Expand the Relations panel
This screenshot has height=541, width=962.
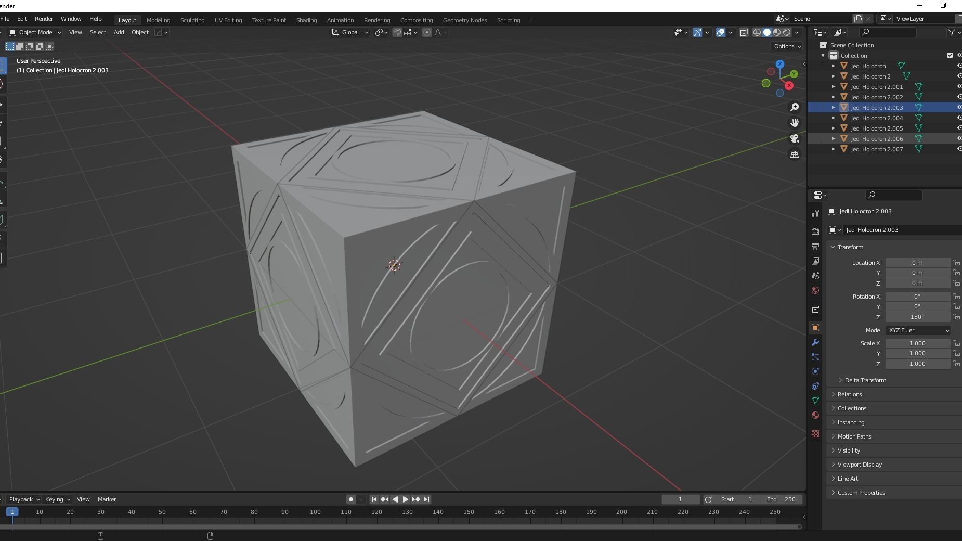coord(849,394)
